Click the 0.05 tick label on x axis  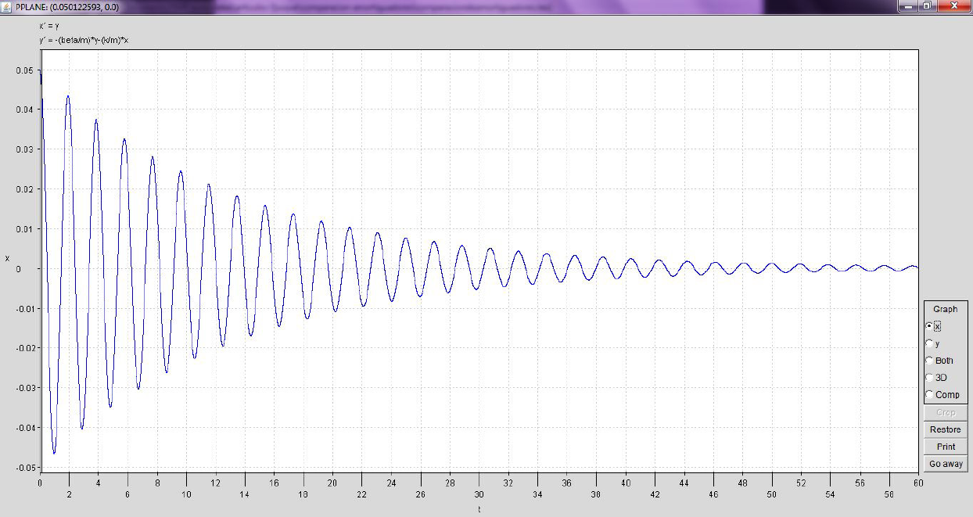click(26, 70)
